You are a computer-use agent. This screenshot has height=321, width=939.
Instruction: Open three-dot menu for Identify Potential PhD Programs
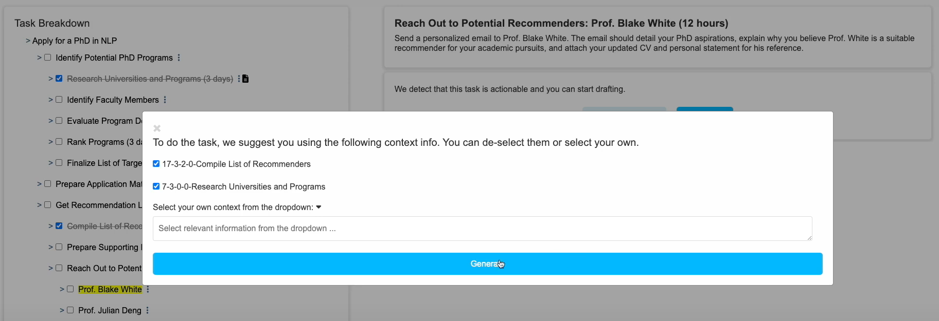point(179,58)
